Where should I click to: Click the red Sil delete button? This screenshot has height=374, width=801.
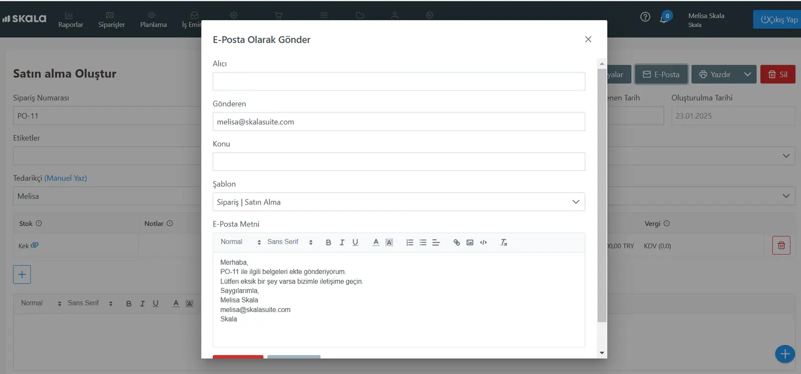coord(778,74)
